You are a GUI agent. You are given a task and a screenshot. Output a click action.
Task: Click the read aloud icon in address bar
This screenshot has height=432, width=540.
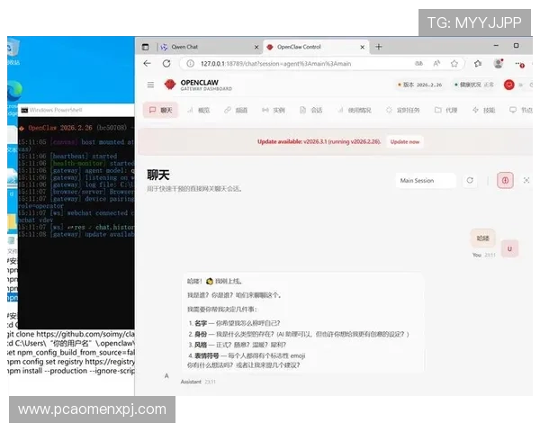(x=436, y=63)
